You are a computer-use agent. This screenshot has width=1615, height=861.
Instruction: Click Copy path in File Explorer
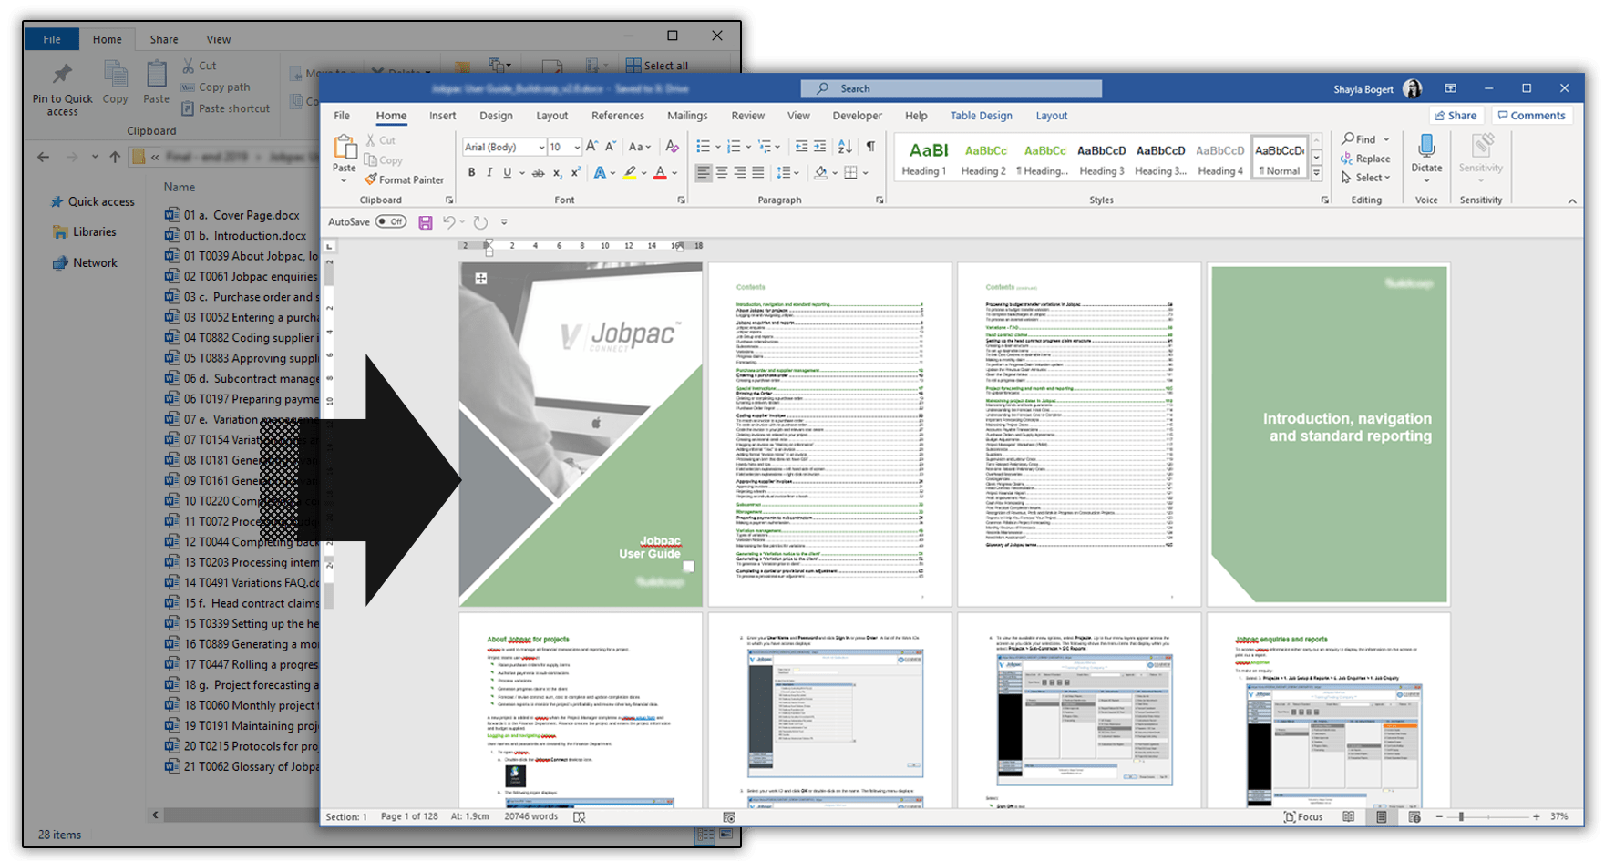point(215,87)
